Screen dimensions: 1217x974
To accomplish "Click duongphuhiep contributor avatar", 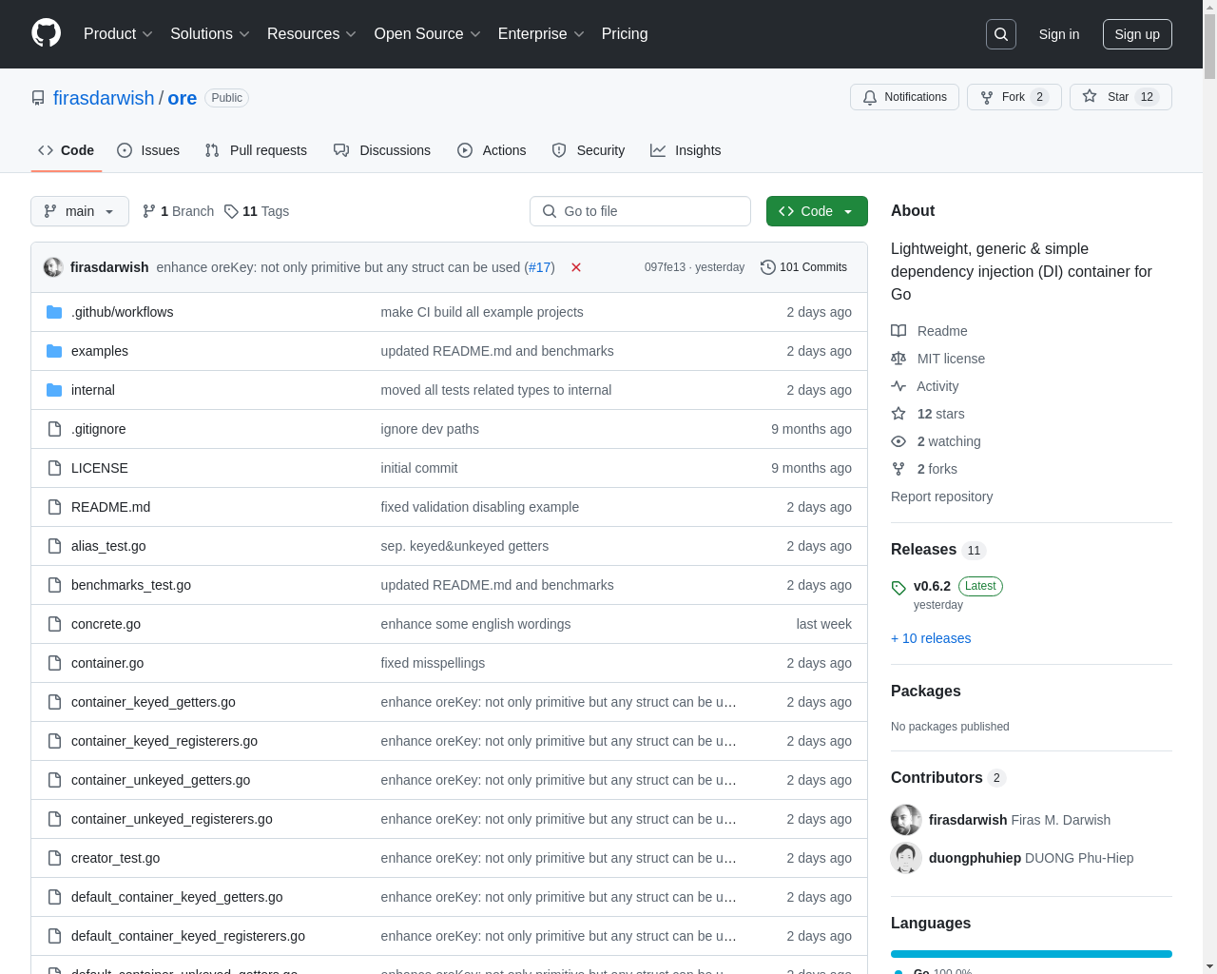I will coord(906,858).
